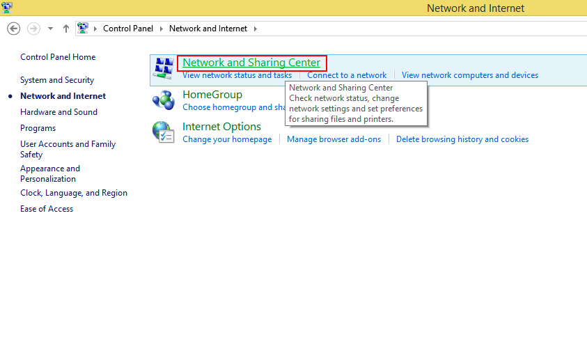The image size is (587, 360).
Task: Open Programs category
Action: point(38,128)
